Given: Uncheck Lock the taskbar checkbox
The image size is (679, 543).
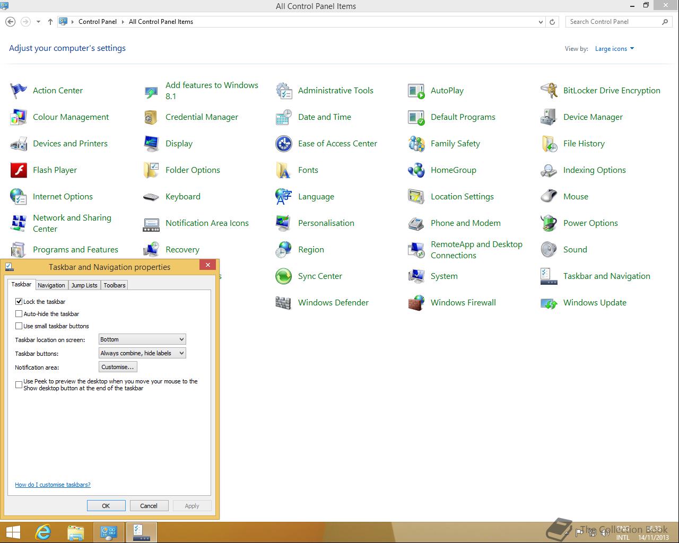Looking at the screenshot, I should click(19, 301).
